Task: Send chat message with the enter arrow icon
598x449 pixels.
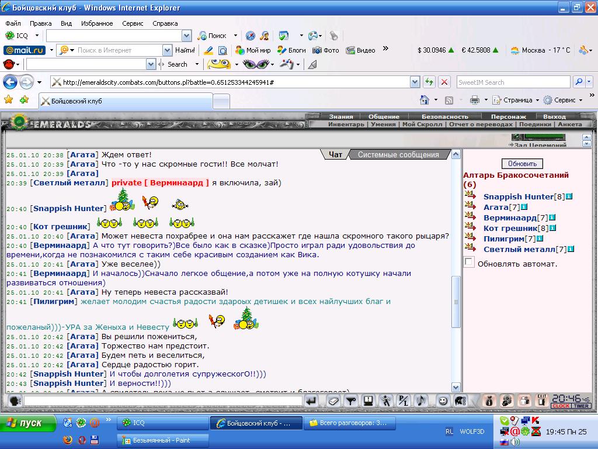Action: click(x=312, y=401)
